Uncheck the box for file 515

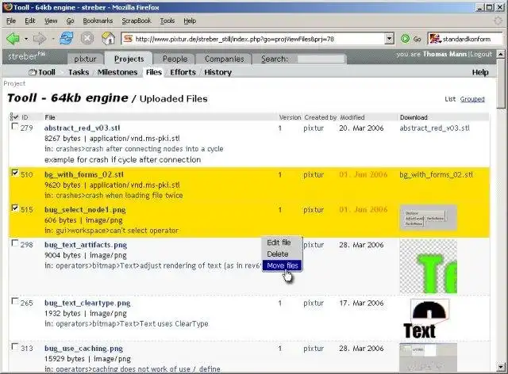click(14, 208)
